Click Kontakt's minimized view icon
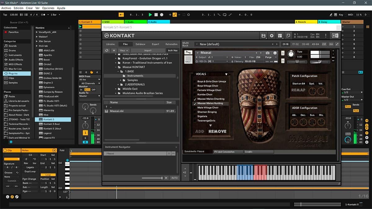 point(288,36)
